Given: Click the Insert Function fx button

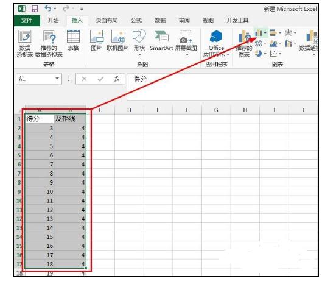Looking at the screenshot, I should (x=117, y=79).
